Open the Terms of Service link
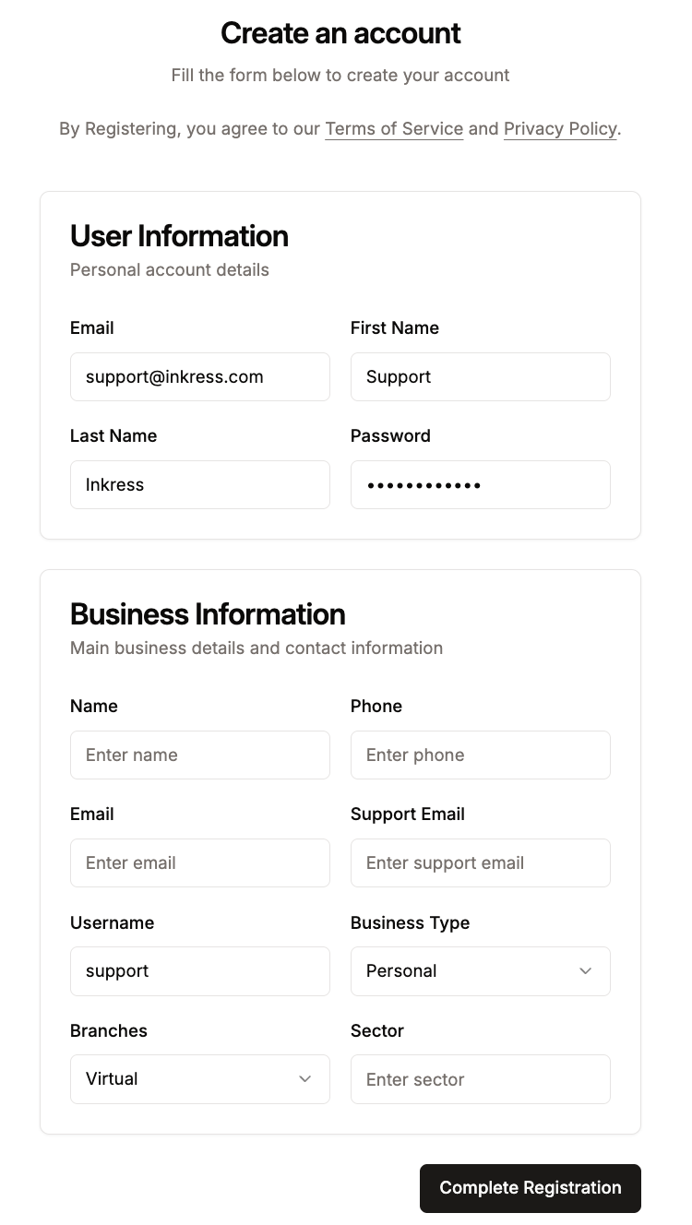The width and height of the screenshot is (692, 1225). tap(394, 129)
